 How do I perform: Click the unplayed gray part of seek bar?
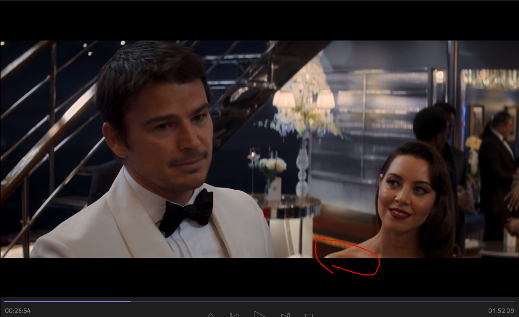point(320,302)
